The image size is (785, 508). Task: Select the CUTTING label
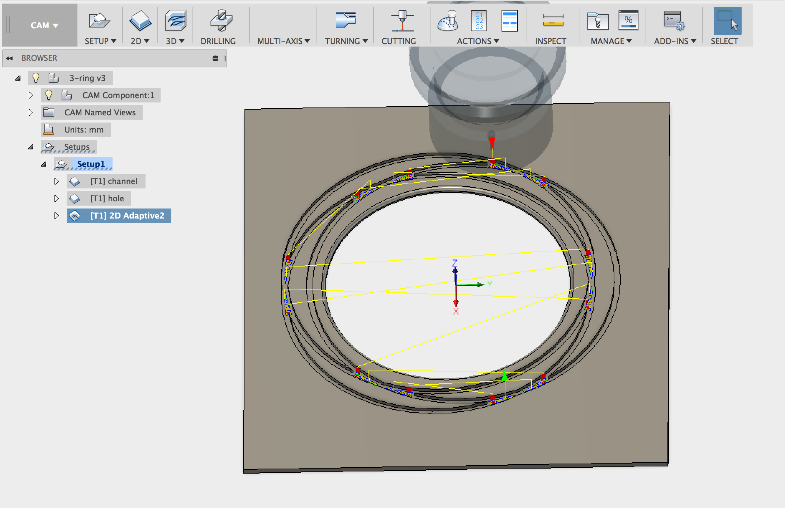399,41
